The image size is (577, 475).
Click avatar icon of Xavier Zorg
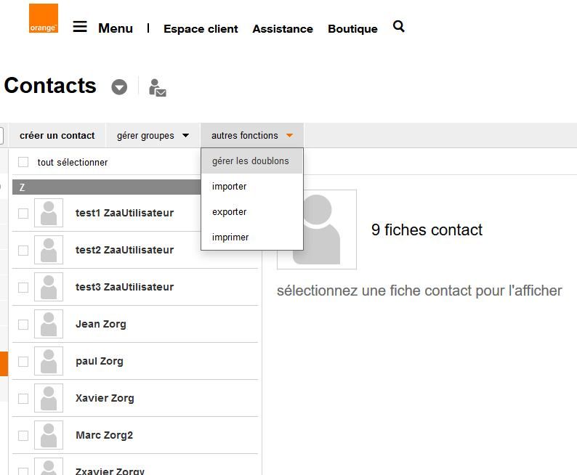point(49,398)
